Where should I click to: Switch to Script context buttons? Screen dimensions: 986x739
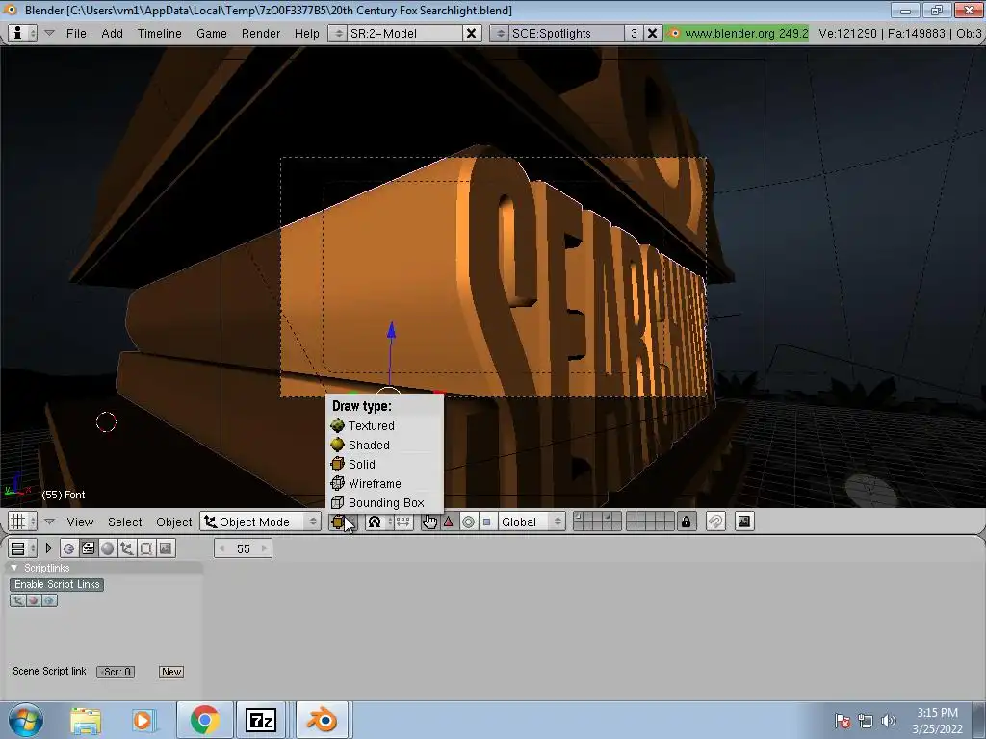88,548
